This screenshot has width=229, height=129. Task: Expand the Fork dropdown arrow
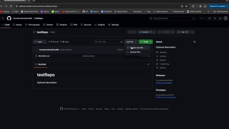(x=172, y=32)
